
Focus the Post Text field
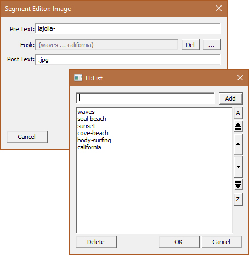point(128,60)
